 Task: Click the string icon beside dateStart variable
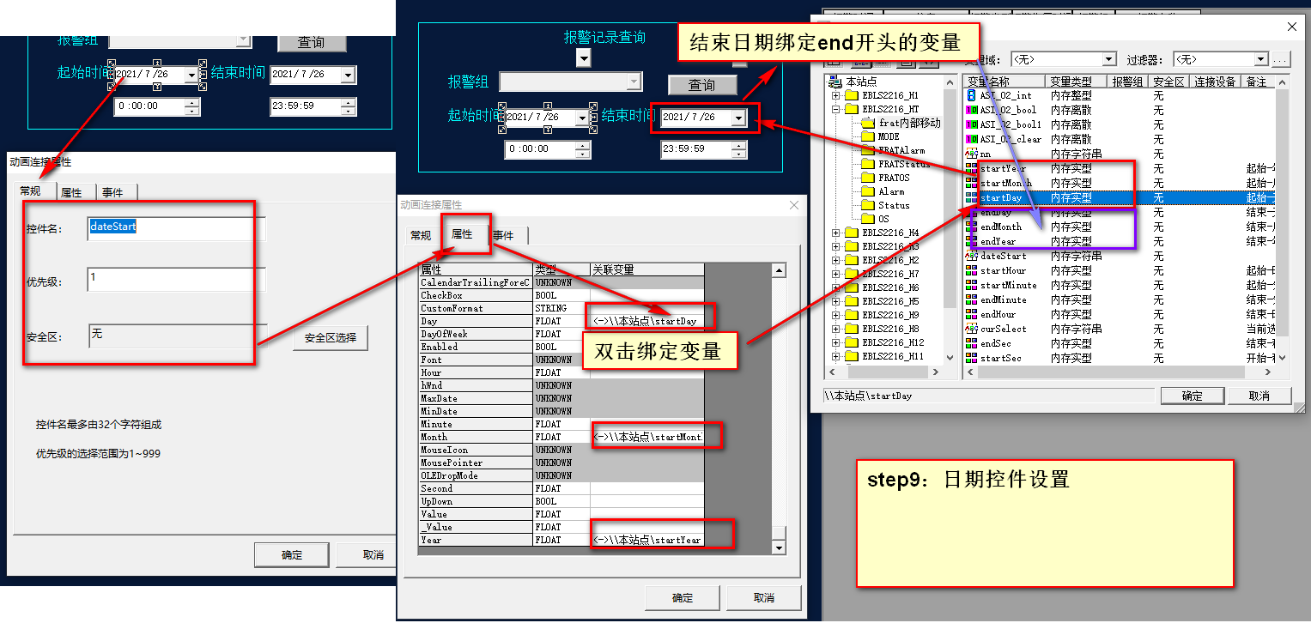(x=971, y=256)
